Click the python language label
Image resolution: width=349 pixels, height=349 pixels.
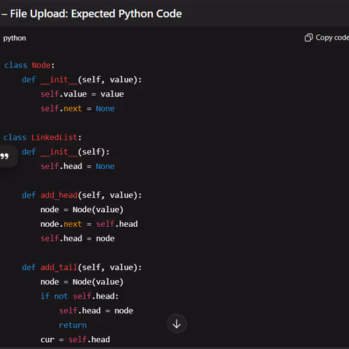[15, 38]
